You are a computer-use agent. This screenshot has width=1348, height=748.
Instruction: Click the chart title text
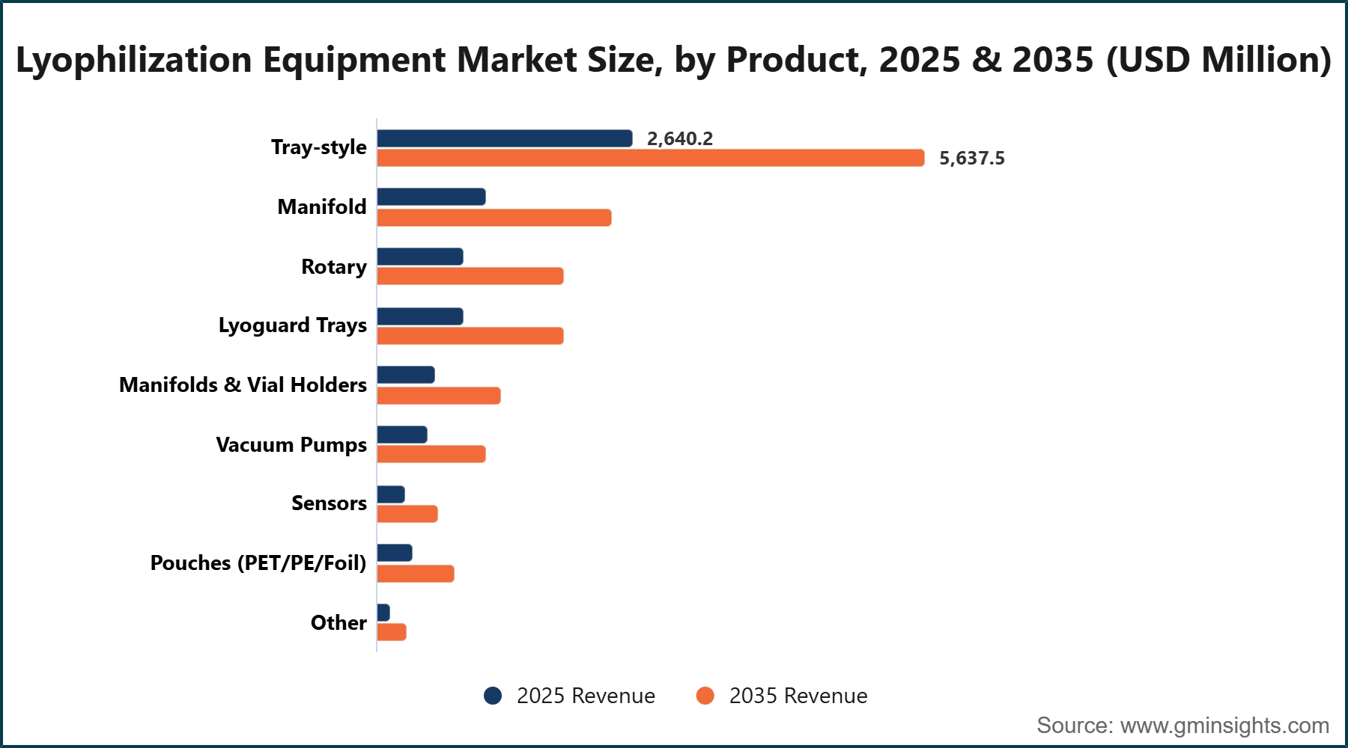coord(673,60)
